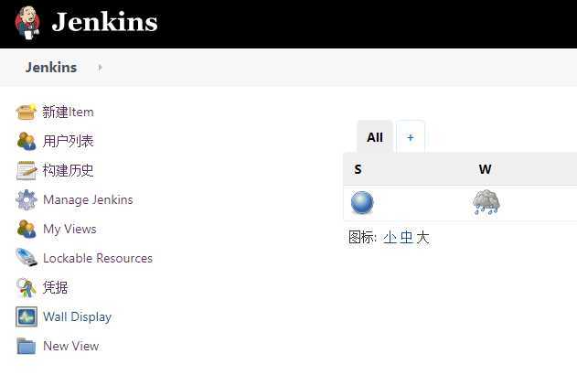The image size is (577, 375).
Task: Click the credentials keys icon
Action: 27,287
